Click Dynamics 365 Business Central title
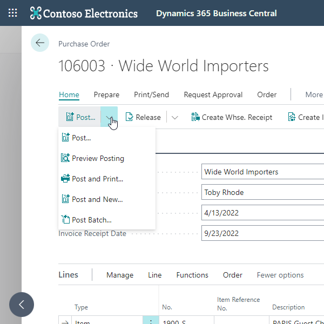Viewport: 324px width, 324px height. pos(217,13)
